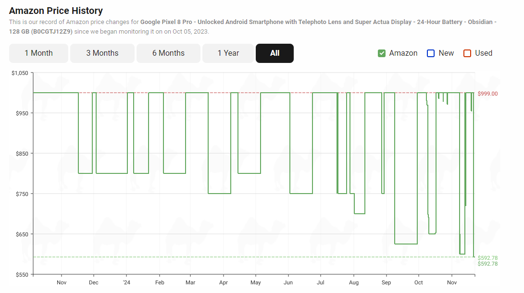Show the 6 Months price history
Screen dimensions: 524x293
[168, 53]
